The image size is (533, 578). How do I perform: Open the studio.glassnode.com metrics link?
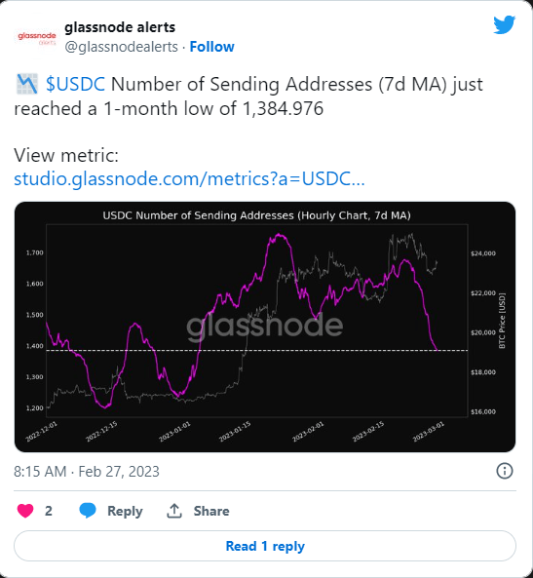189,178
